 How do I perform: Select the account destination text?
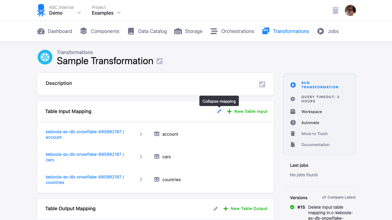[170, 134]
